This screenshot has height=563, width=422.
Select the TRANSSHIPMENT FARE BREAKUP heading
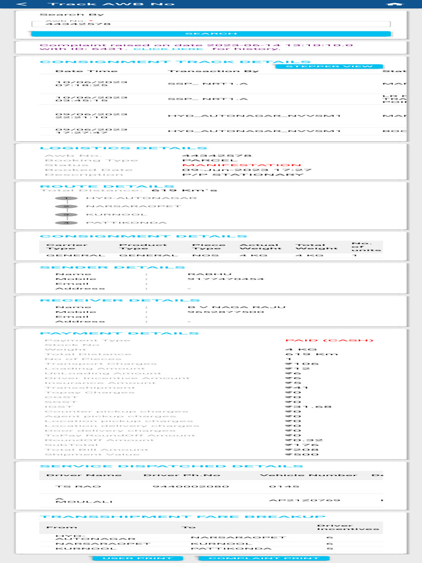182,517
